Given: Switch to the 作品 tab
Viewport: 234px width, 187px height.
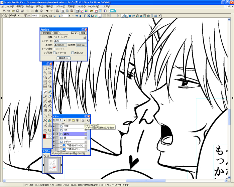Looking at the screenshot, I should click(x=4, y=15).
